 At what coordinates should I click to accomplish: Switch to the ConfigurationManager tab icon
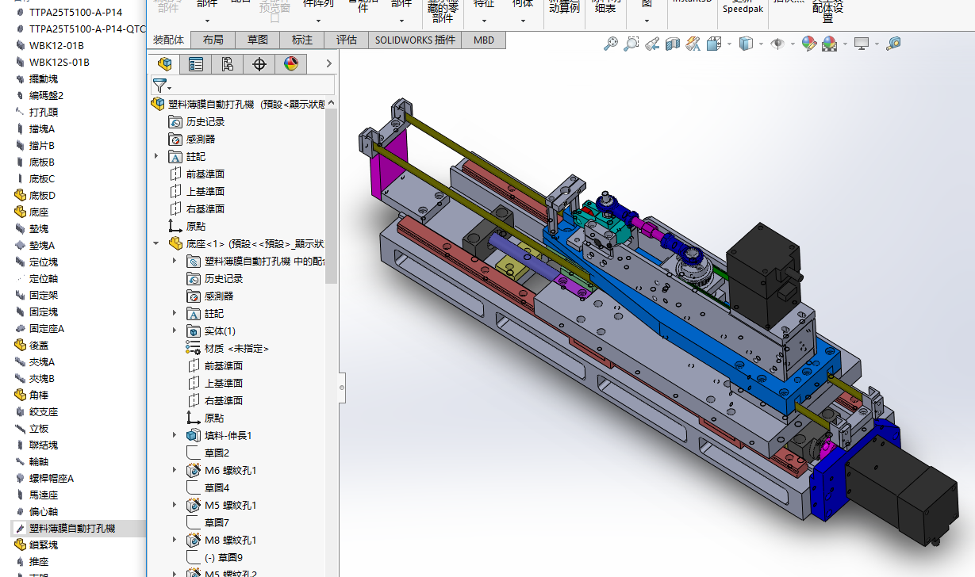pos(228,64)
